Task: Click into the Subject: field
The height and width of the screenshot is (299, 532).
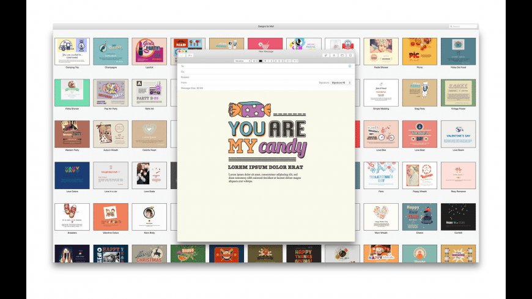Action: 266,77
